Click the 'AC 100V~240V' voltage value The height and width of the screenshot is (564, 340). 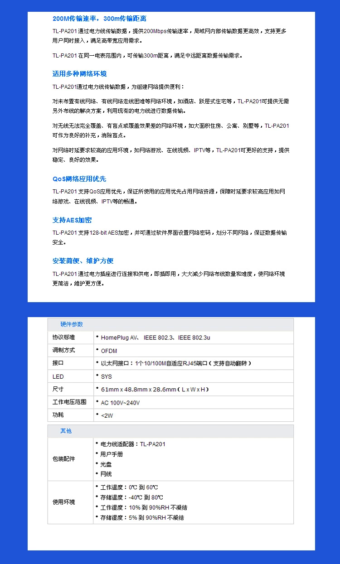120,403
